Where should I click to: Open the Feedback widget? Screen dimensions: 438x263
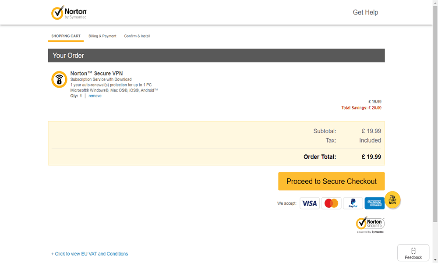413,253
